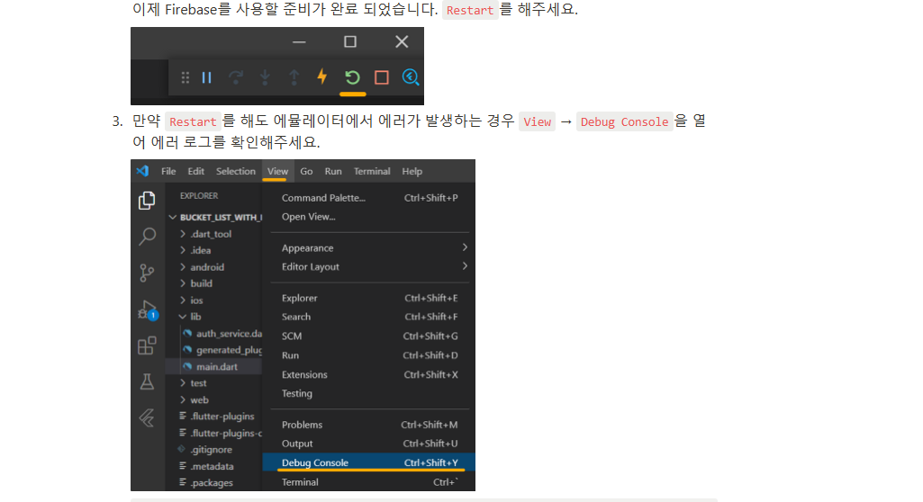The height and width of the screenshot is (502, 923).
Task: Pause debugging in the debug toolbar
Action: (x=206, y=77)
